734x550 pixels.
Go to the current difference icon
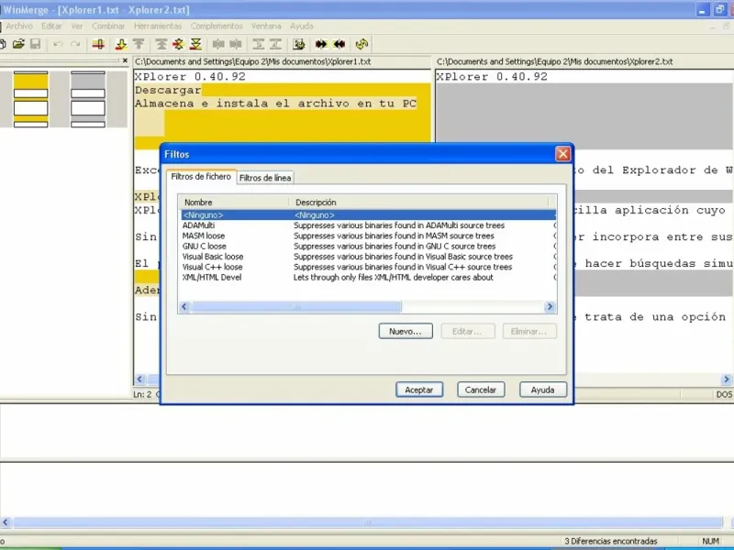(178, 44)
